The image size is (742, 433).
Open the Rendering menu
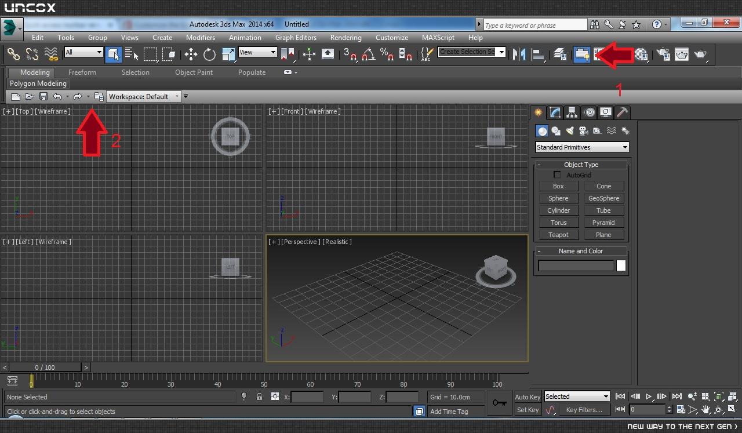point(346,38)
